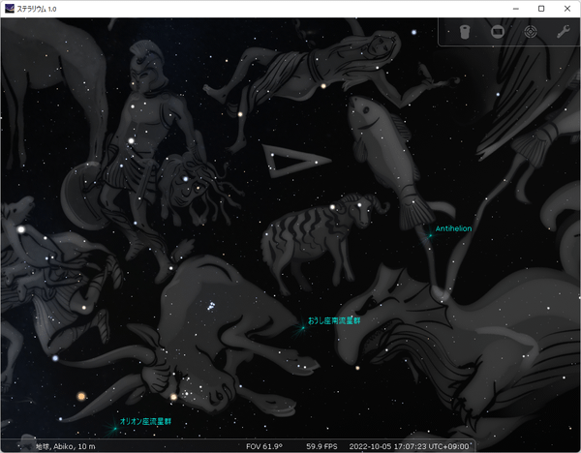The image size is (581, 453).
Task: Click the FOV 61.9° readout
Action: click(x=266, y=446)
